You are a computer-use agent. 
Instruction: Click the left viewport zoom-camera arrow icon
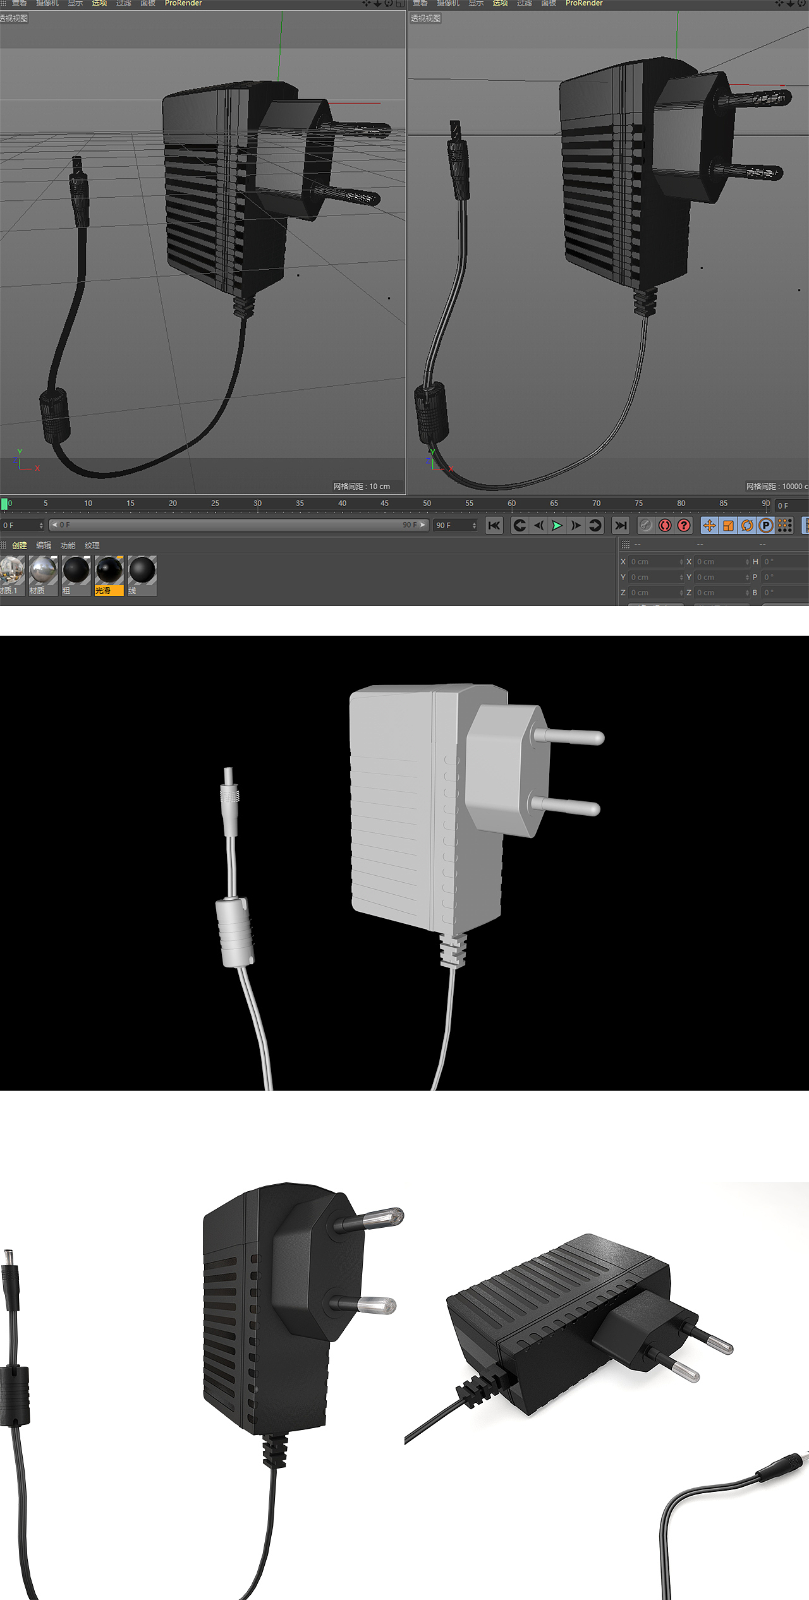pos(378,3)
